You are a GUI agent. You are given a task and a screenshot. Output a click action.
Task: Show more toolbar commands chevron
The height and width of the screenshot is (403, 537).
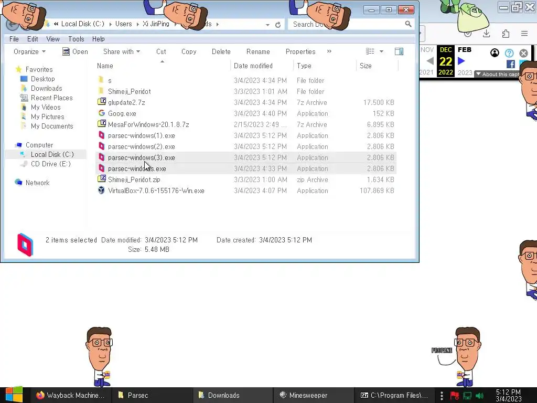(x=329, y=51)
